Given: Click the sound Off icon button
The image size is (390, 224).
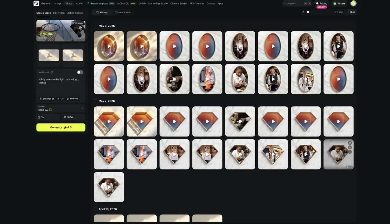Looking at the screenshot, I should (x=61, y=99).
